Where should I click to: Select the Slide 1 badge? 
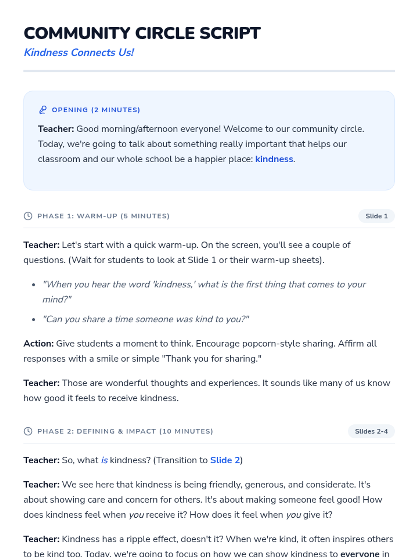click(x=376, y=216)
